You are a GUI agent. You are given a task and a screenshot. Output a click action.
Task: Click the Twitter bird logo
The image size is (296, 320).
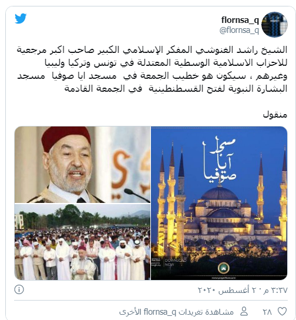(x=21, y=19)
